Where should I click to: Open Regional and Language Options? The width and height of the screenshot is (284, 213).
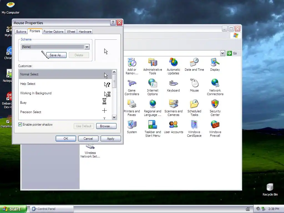tap(153, 108)
